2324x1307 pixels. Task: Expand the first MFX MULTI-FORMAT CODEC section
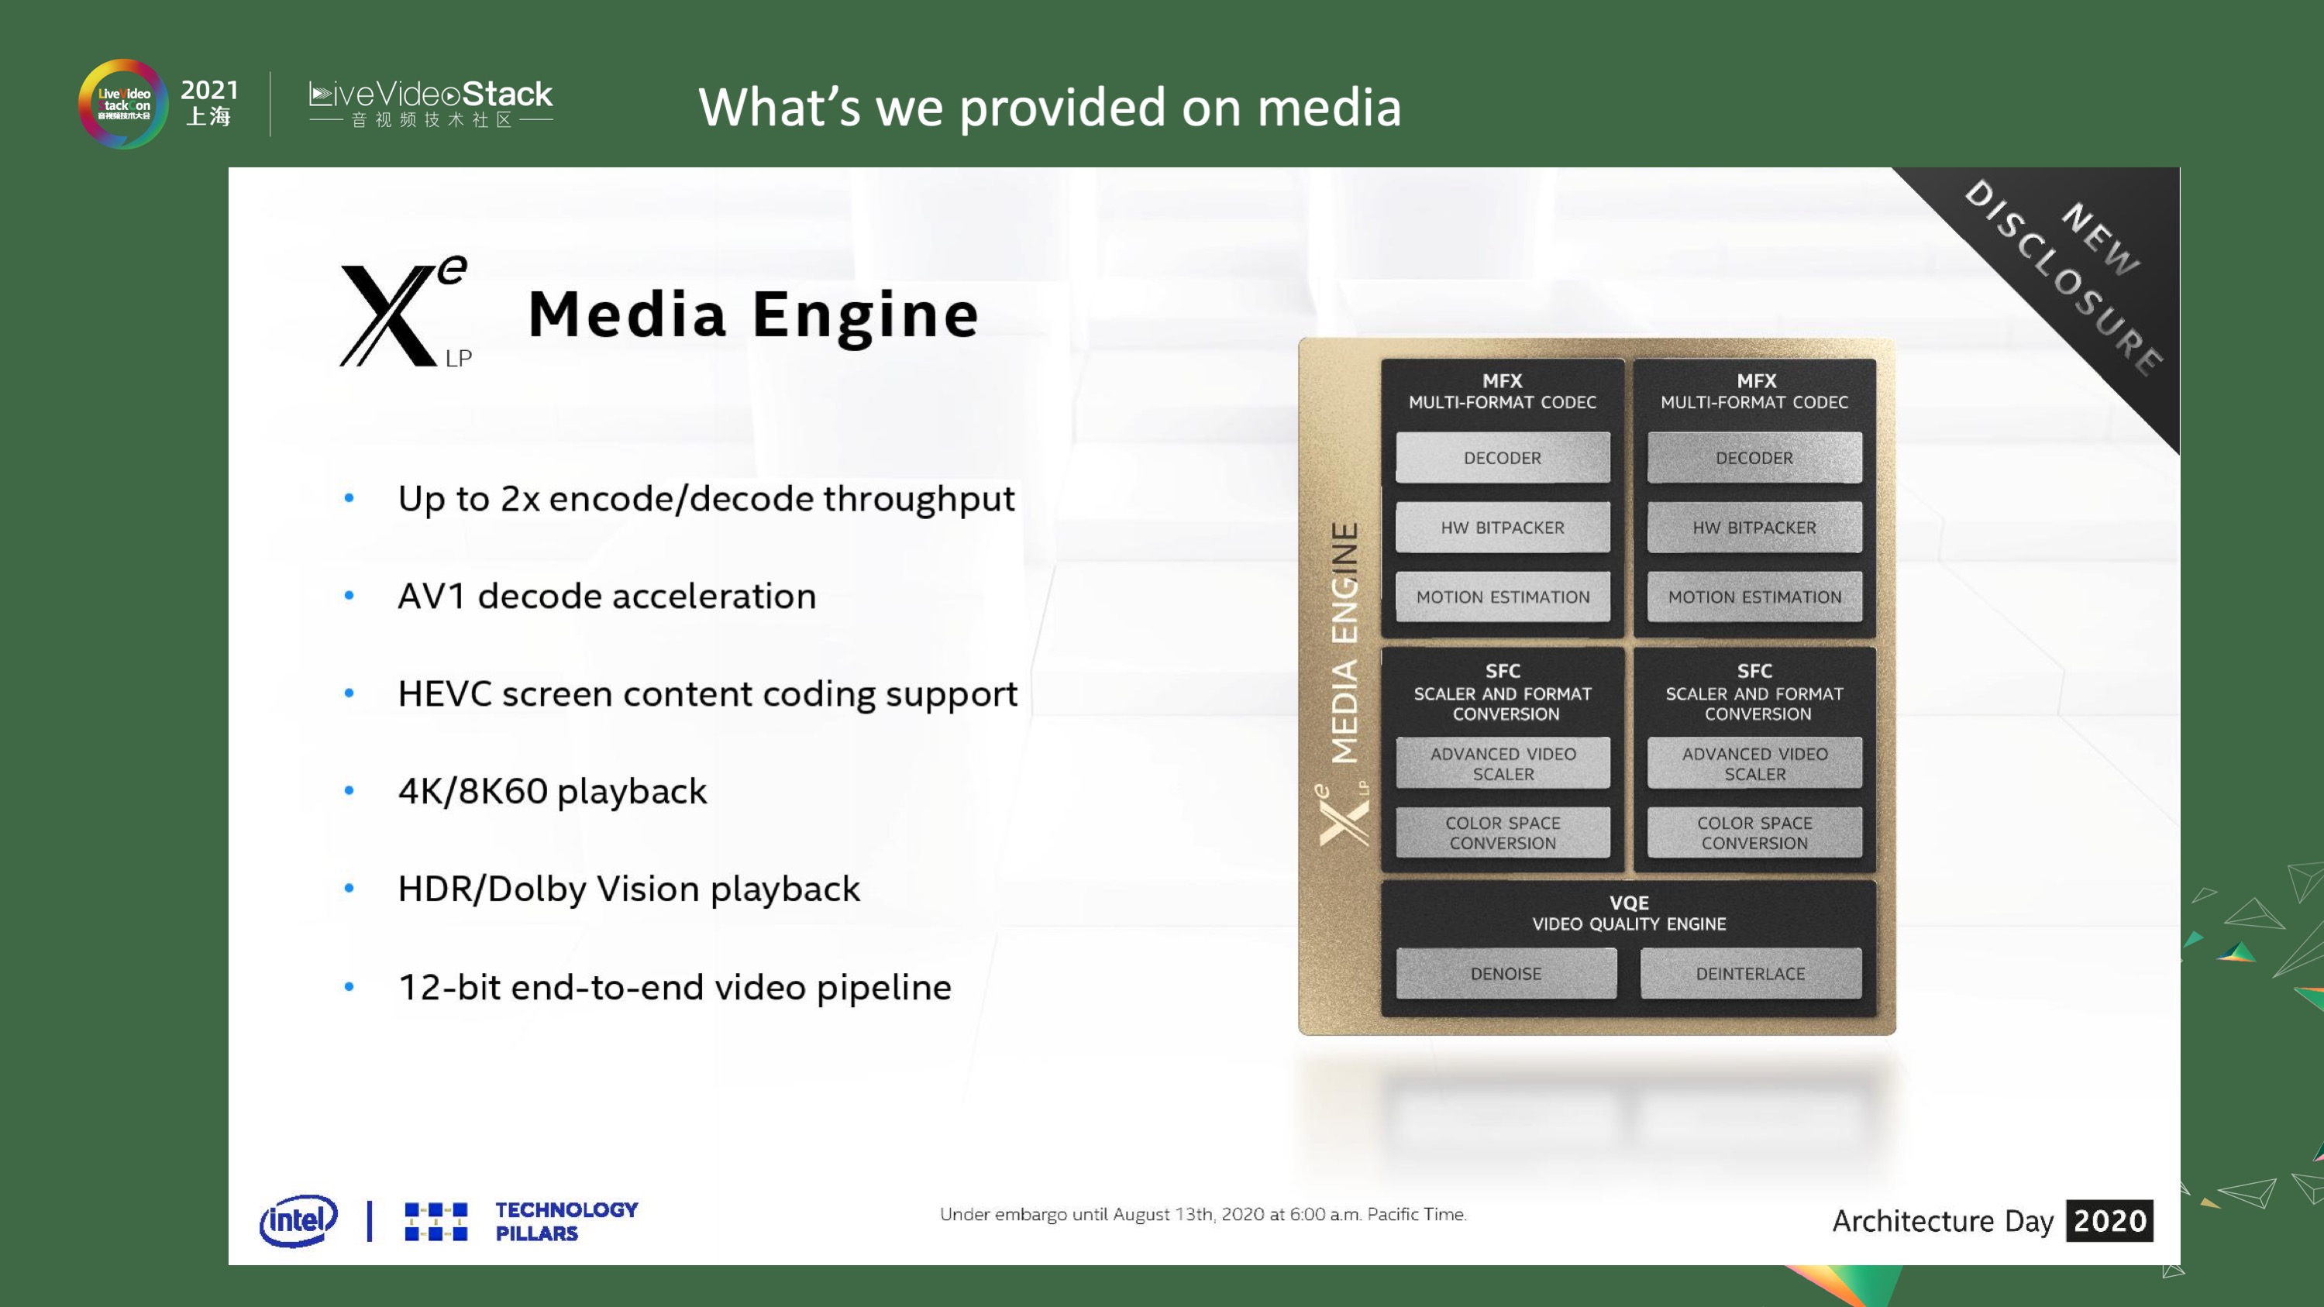(x=1502, y=394)
